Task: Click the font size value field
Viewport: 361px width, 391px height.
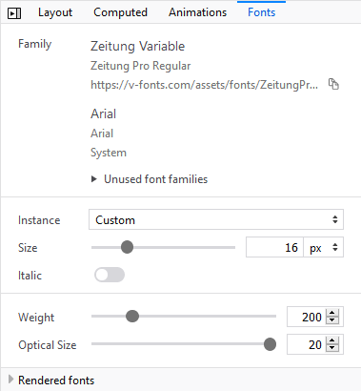Action: pos(274,247)
